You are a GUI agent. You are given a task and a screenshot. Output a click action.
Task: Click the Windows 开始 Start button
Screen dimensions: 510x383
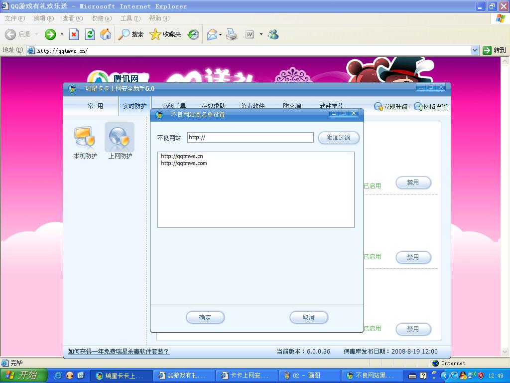point(24,376)
